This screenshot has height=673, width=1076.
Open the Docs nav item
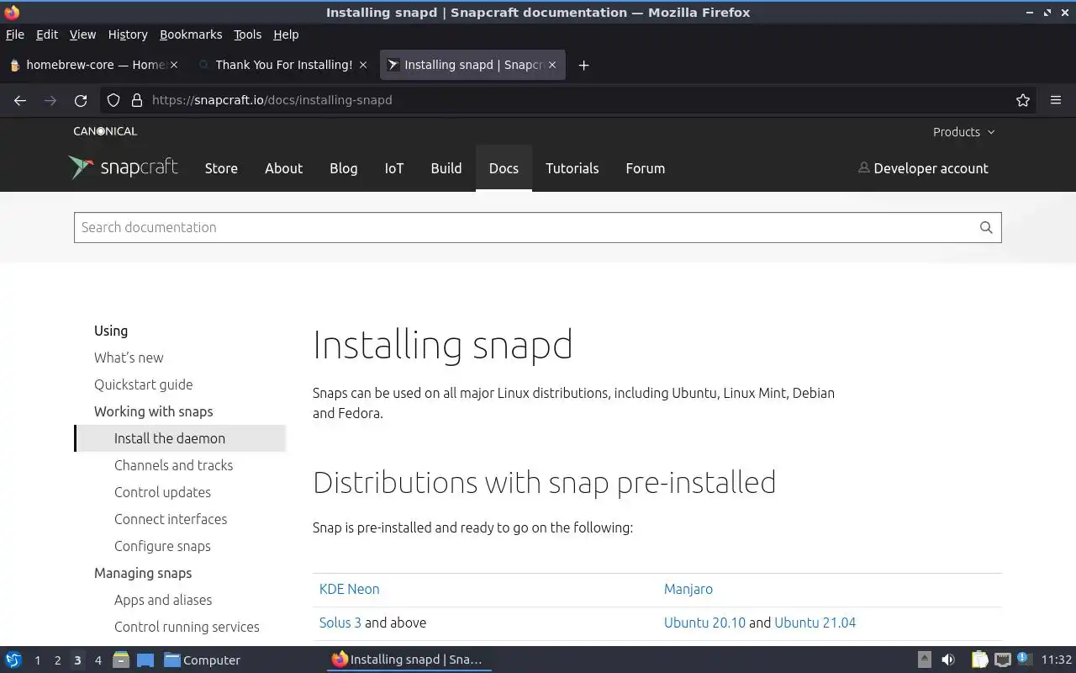click(504, 168)
